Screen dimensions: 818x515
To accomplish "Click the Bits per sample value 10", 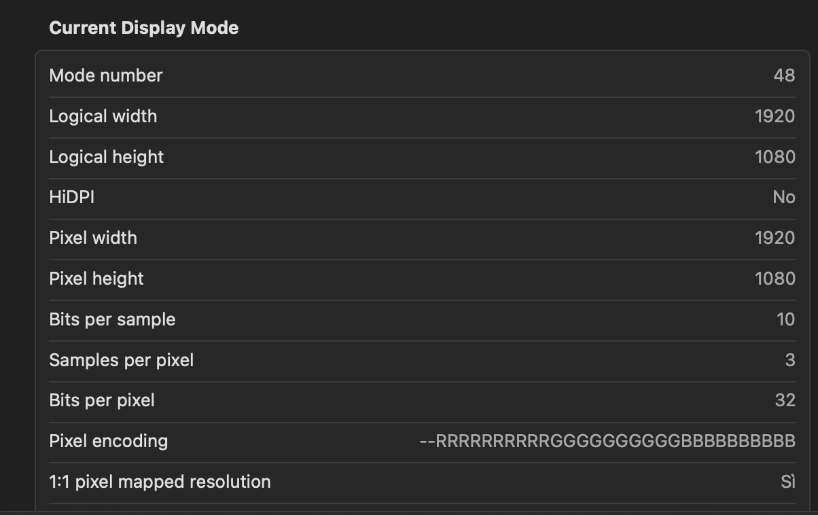I will click(x=785, y=319).
